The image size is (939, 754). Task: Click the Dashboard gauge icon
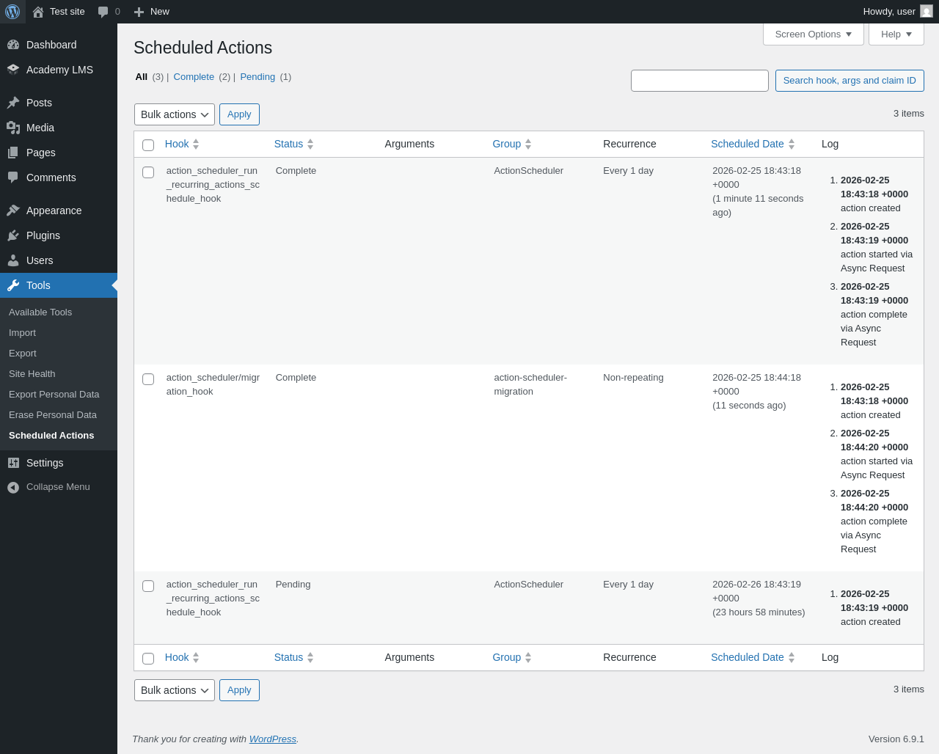(13, 45)
